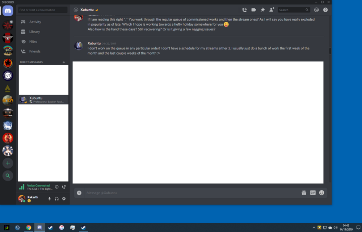This screenshot has width=362, height=232.
Task: Open the volume control in system tray
Action: click(x=336, y=228)
